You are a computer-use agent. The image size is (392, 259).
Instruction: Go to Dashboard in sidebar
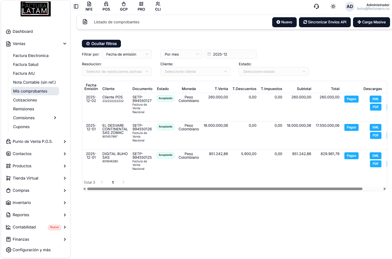23,31
